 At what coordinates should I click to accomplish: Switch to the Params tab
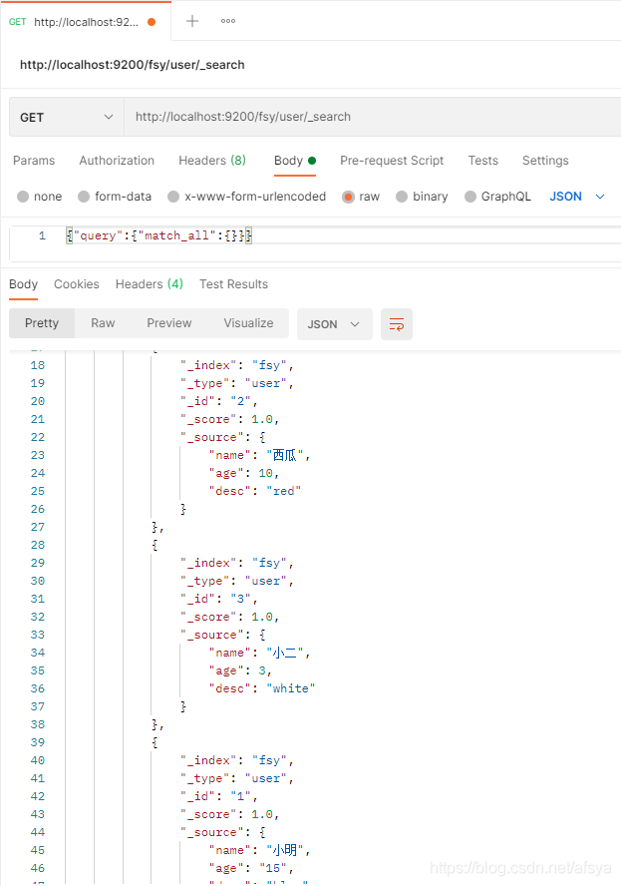pyautogui.click(x=34, y=161)
